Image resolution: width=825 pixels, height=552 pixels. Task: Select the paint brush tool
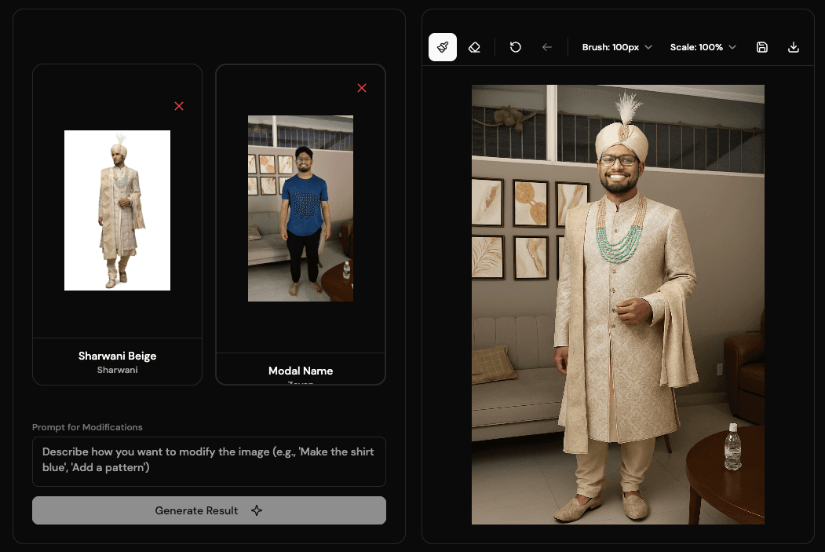443,47
